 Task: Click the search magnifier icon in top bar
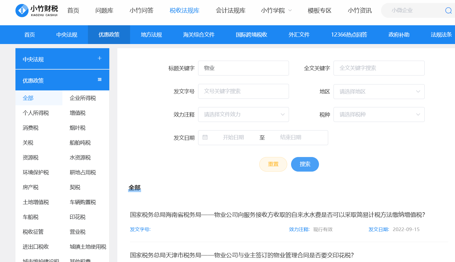coord(448,11)
